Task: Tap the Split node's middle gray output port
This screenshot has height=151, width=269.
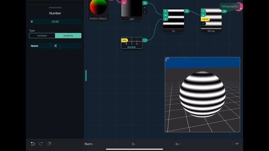Action: tap(145, 8)
